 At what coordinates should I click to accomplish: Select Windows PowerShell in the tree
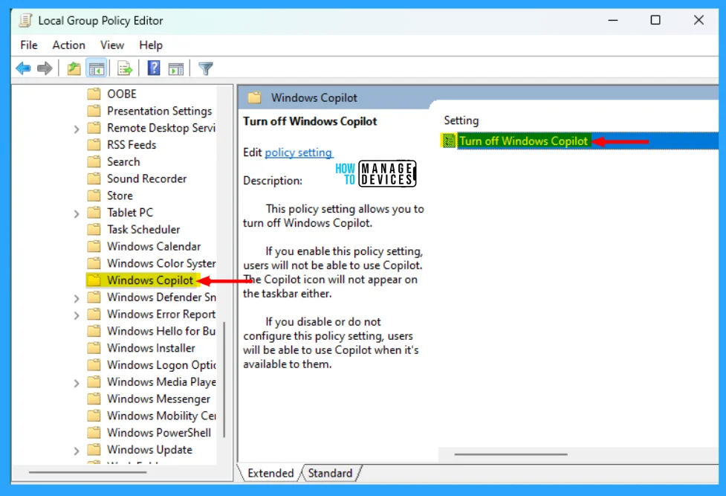[159, 433]
